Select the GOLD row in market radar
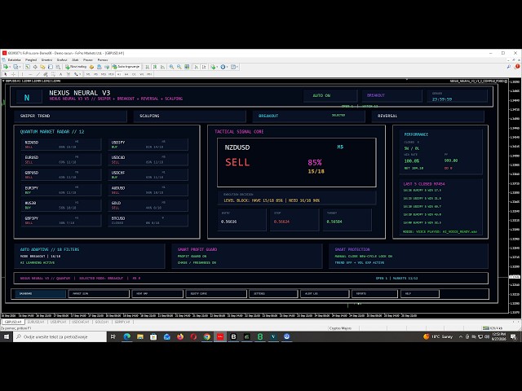 pos(148,205)
